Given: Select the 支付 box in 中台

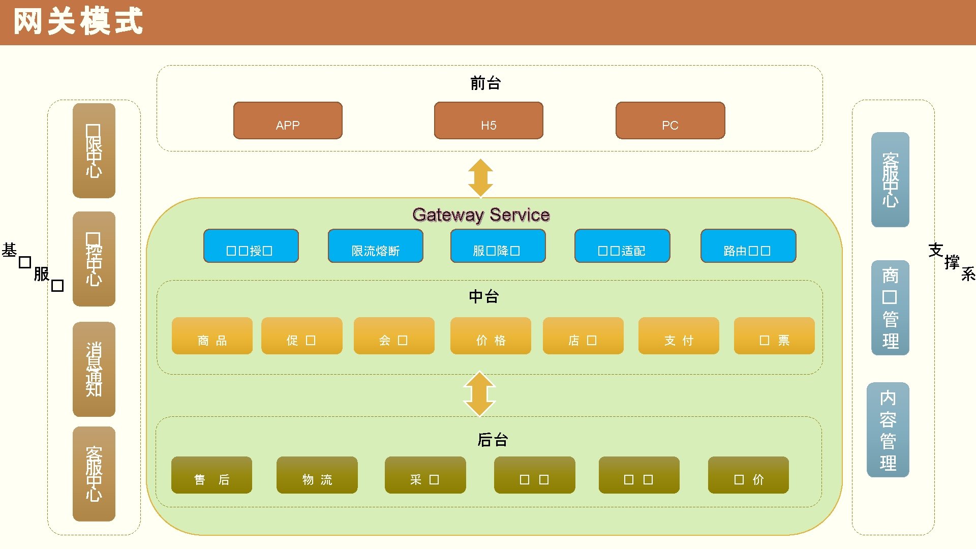Looking at the screenshot, I should pos(679,336).
